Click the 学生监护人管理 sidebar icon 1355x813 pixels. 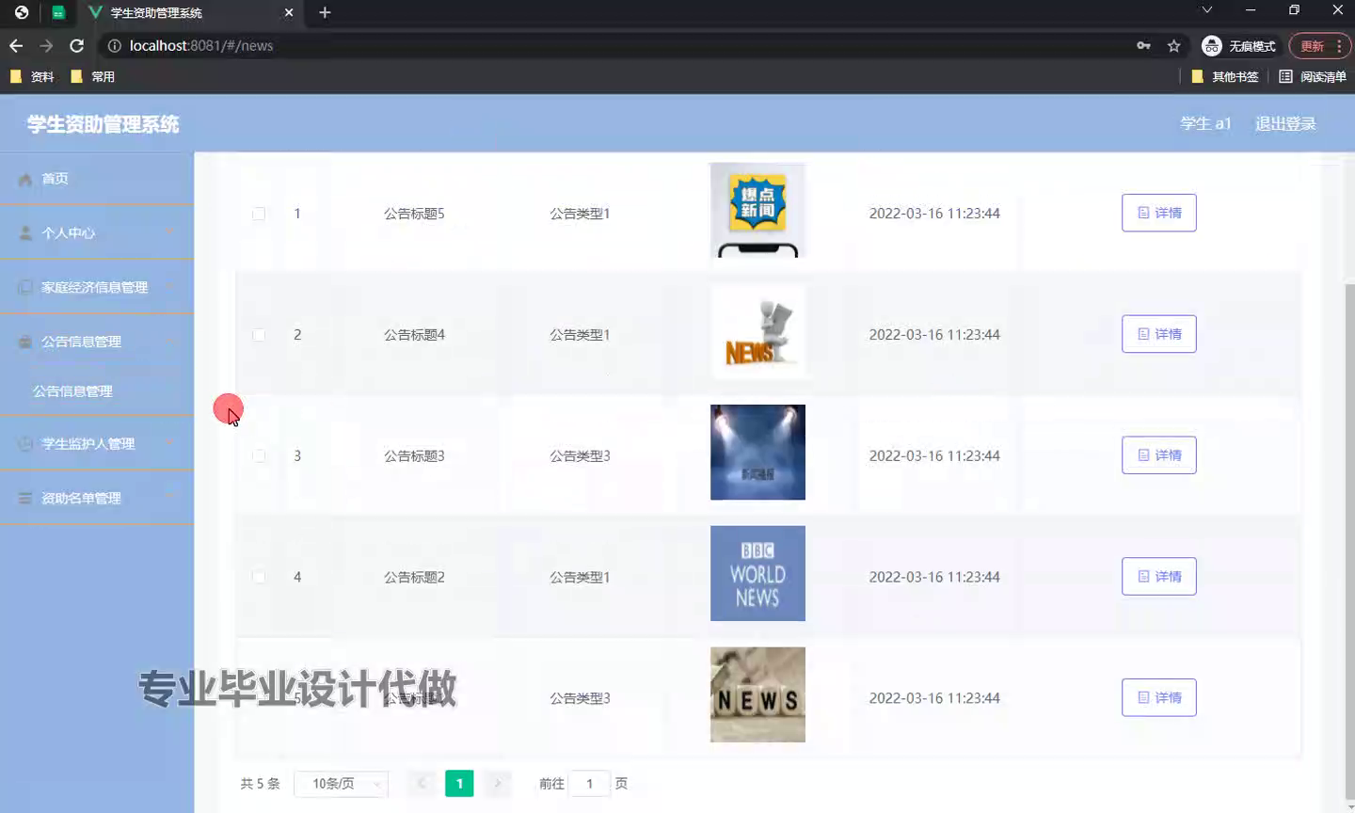tap(25, 443)
